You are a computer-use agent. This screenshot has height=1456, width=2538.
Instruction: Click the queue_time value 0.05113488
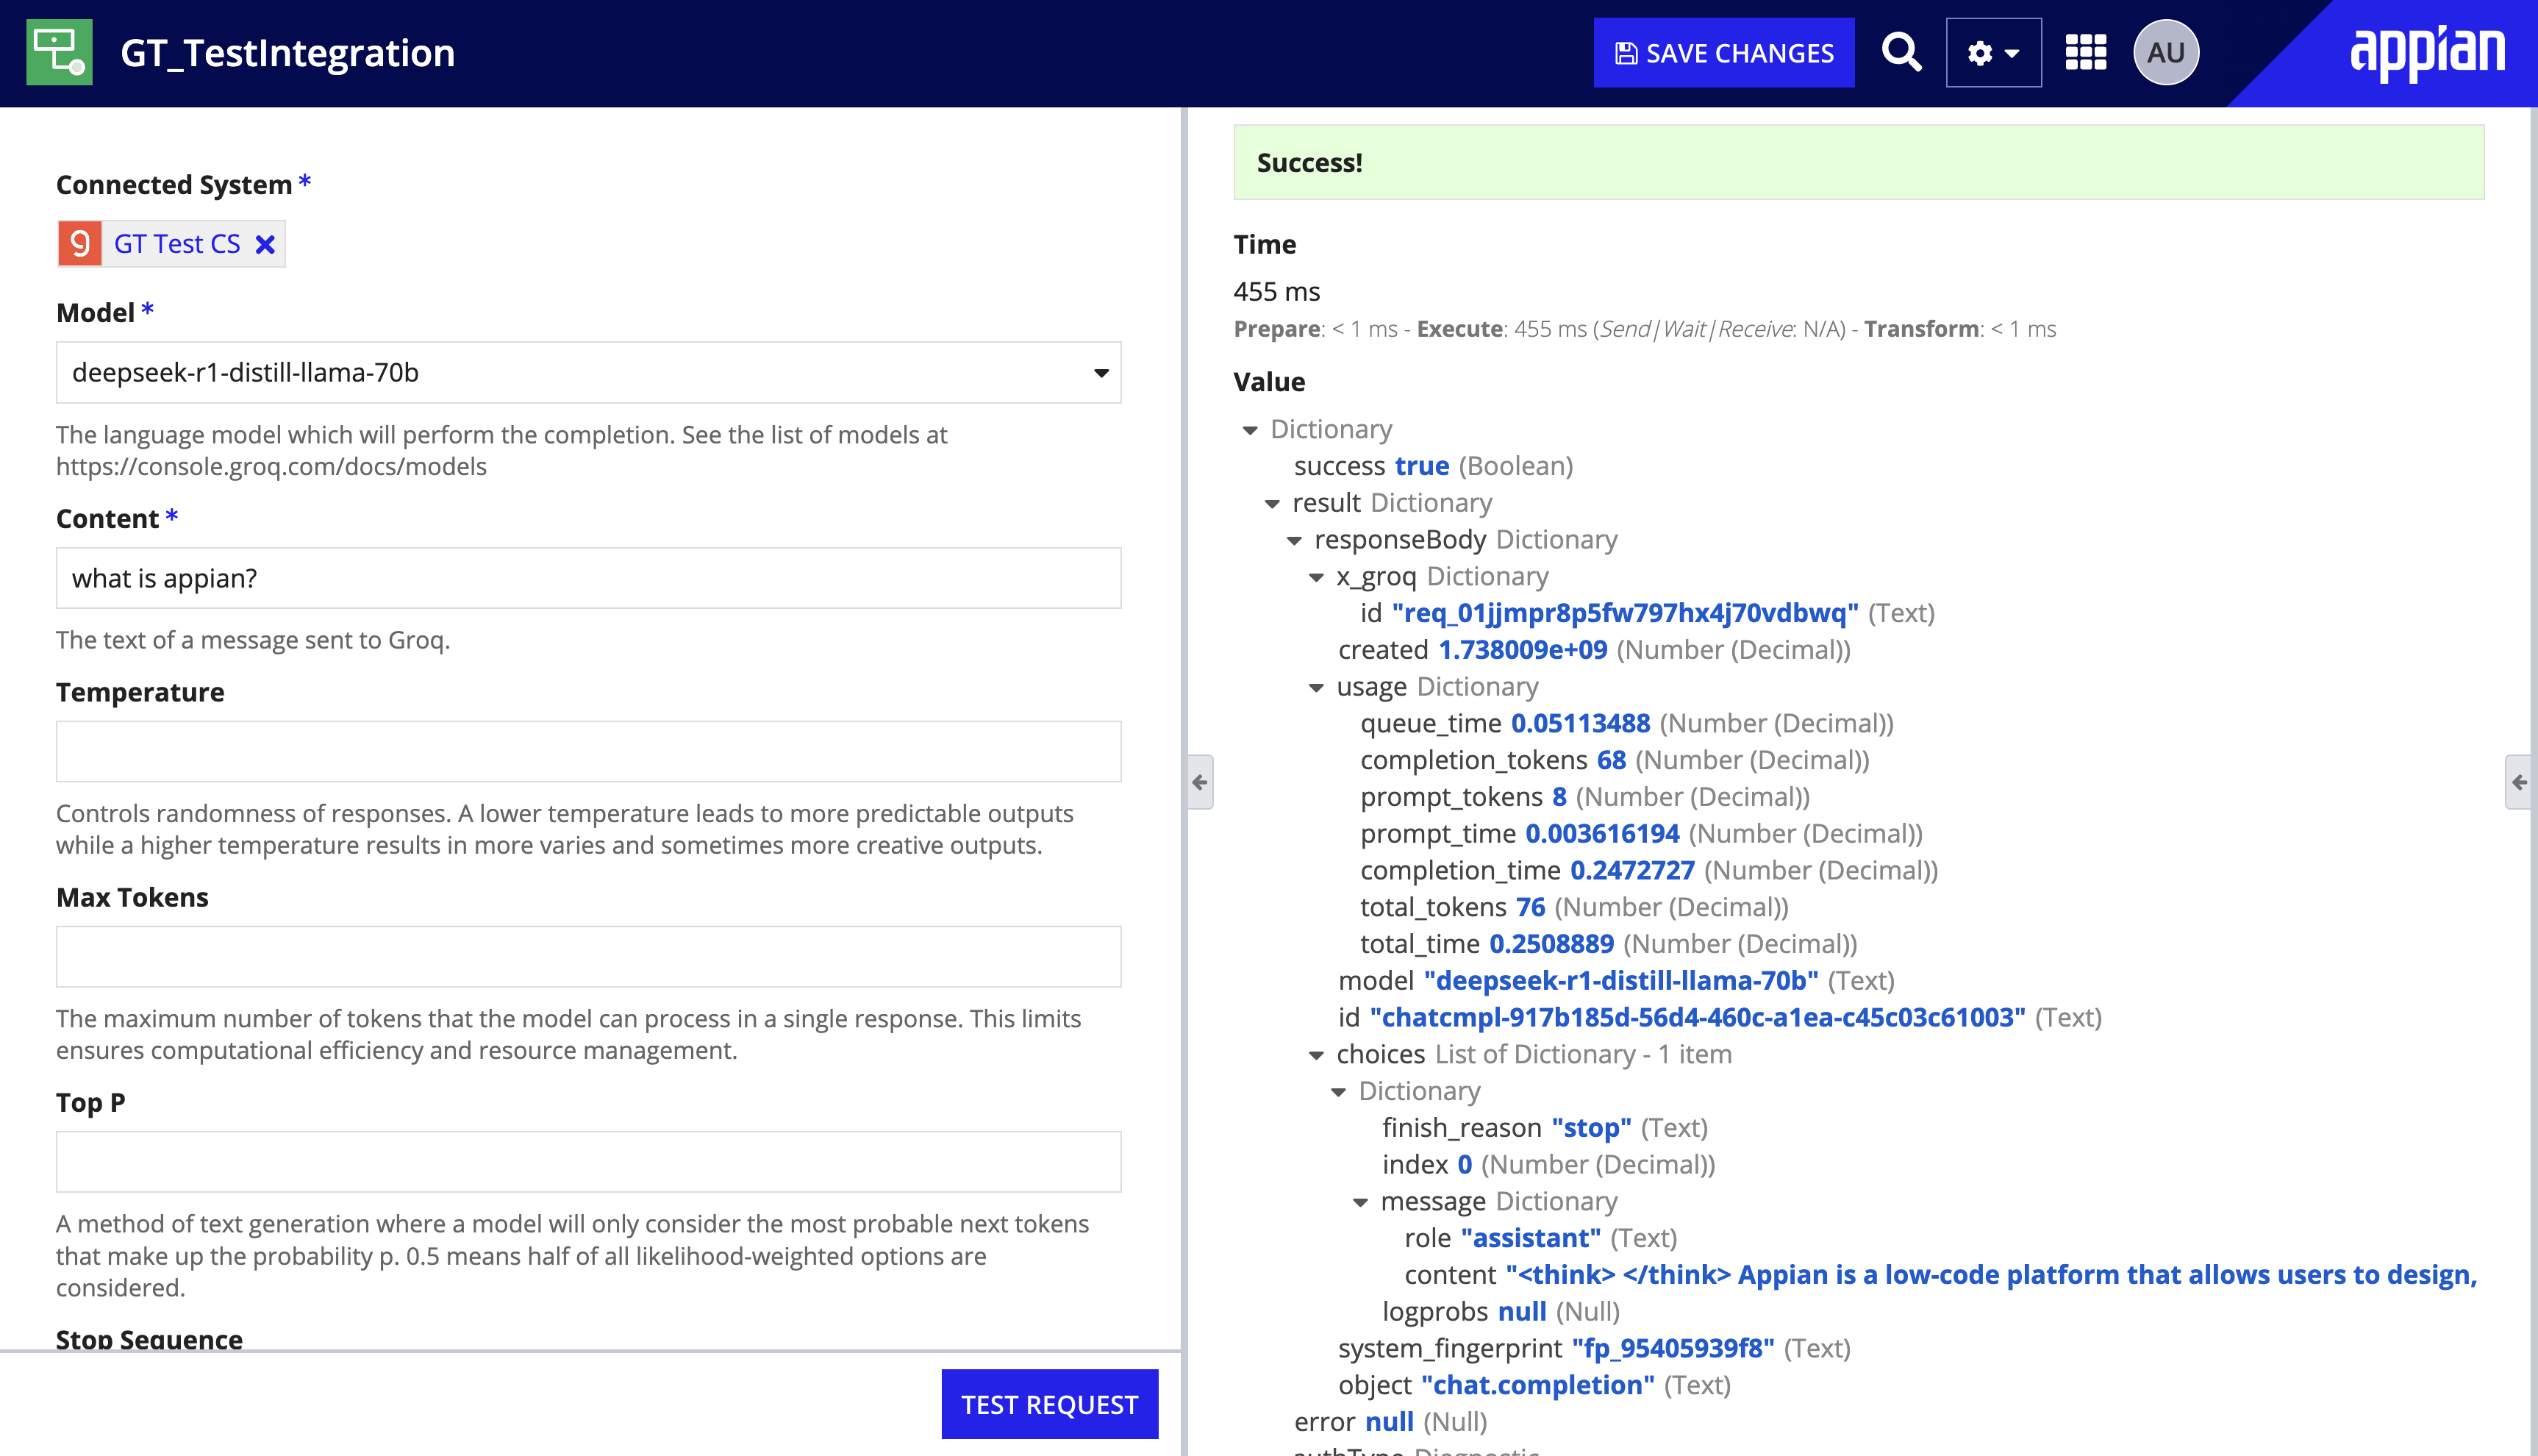click(x=1581, y=723)
